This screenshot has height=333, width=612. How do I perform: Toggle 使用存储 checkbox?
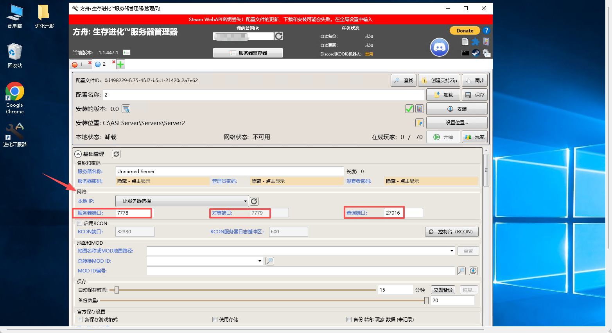(215, 320)
